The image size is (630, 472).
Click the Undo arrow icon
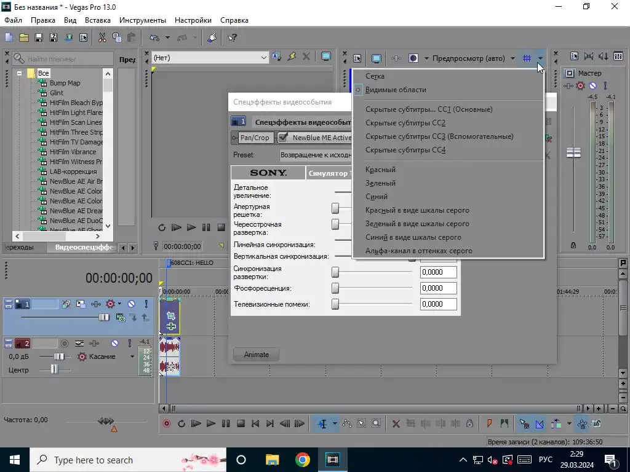click(x=154, y=37)
